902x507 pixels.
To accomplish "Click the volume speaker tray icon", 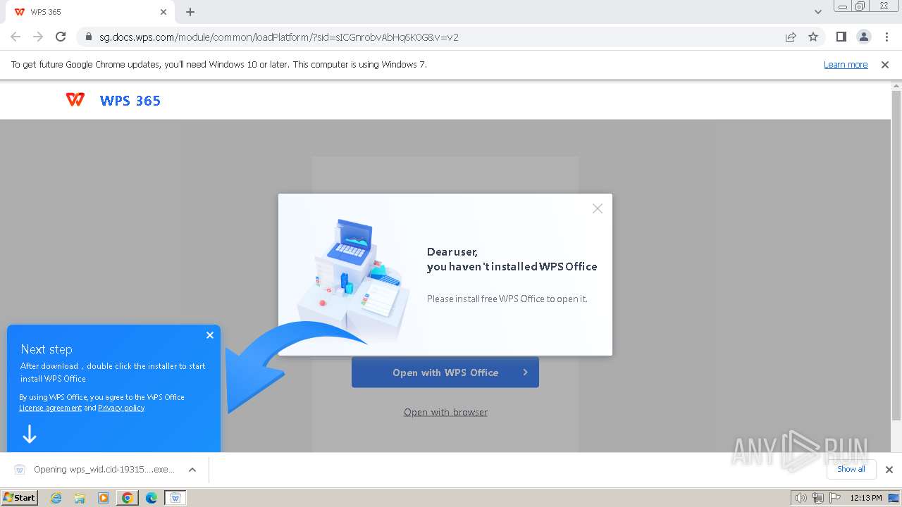I will (x=801, y=498).
